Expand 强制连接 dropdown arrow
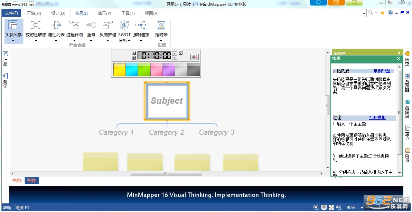This screenshot has width=412, height=212. [x=141, y=41]
